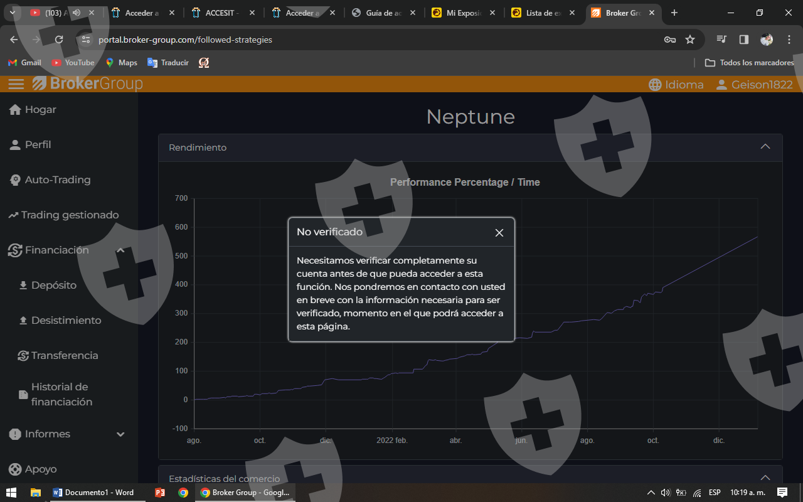Select Transferencia in the sidebar
This screenshot has width=803, height=502.
[x=64, y=356]
